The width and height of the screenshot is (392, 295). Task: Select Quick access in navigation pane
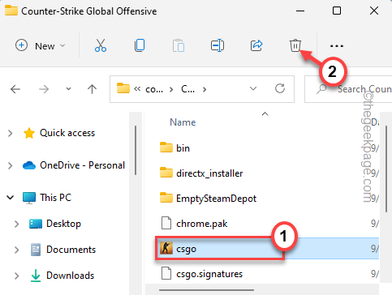[67, 133]
